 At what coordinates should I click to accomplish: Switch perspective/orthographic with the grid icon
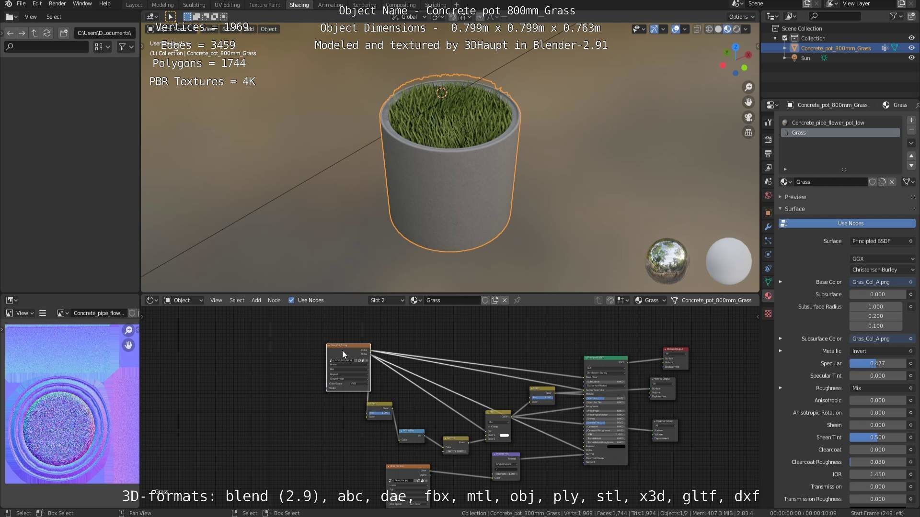pyautogui.click(x=748, y=133)
